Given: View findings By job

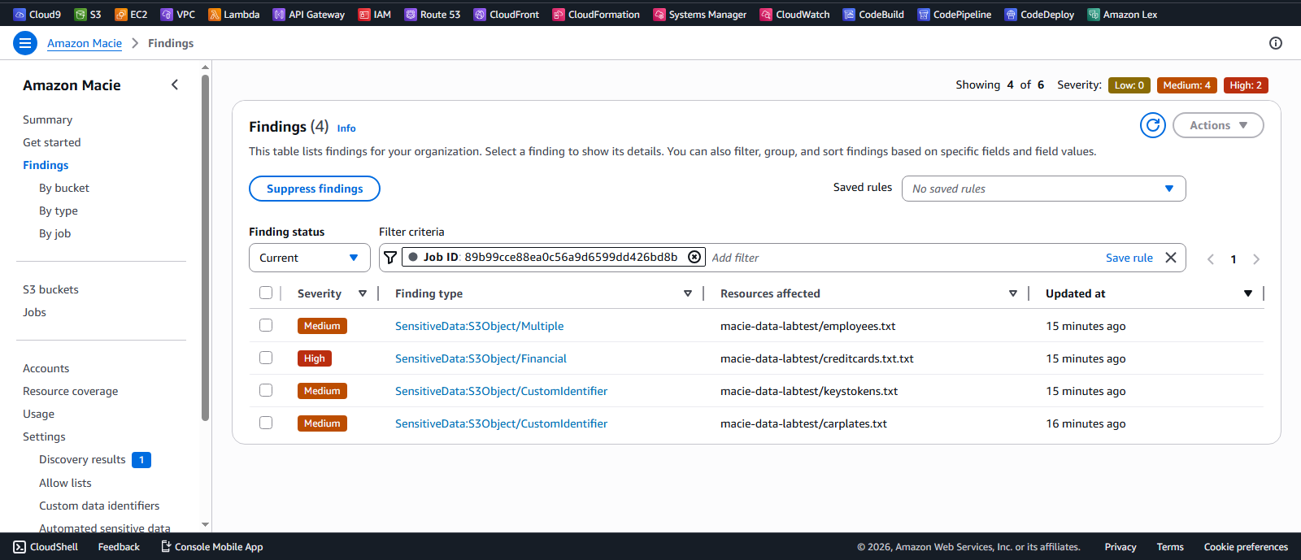Looking at the screenshot, I should point(55,233).
